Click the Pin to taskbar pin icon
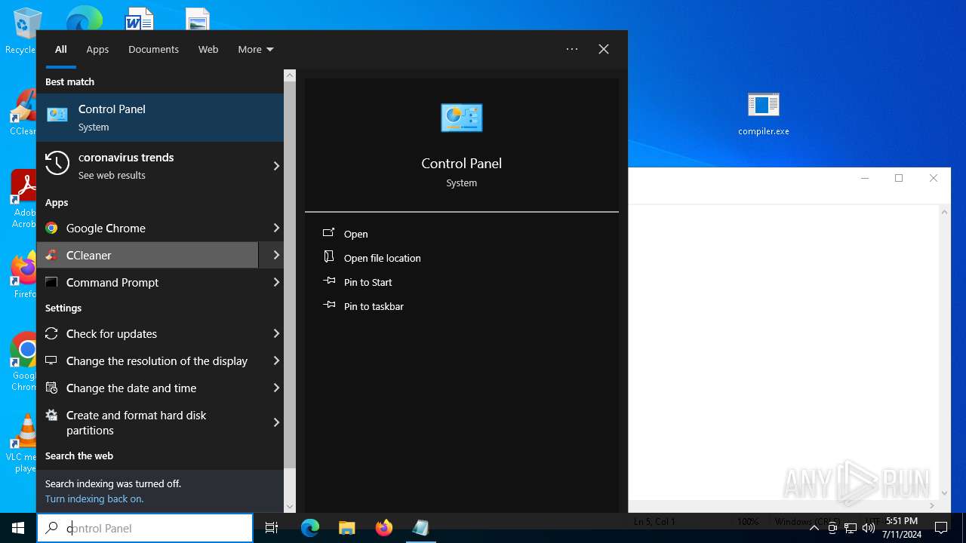The image size is (966, 543). click(329, 305)
